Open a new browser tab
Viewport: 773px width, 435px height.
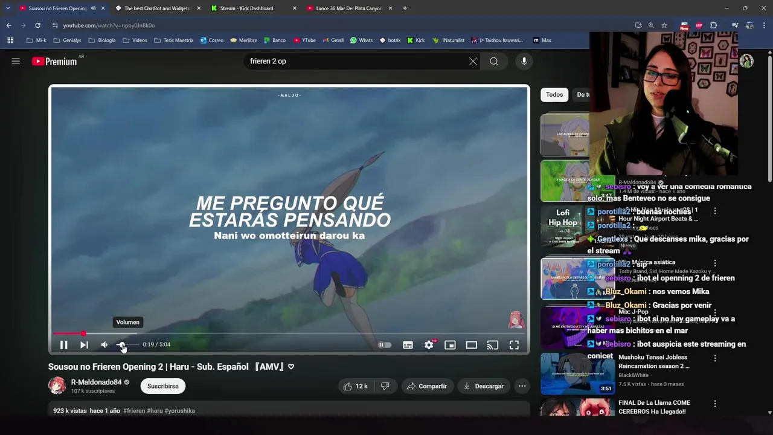(405, 8)
